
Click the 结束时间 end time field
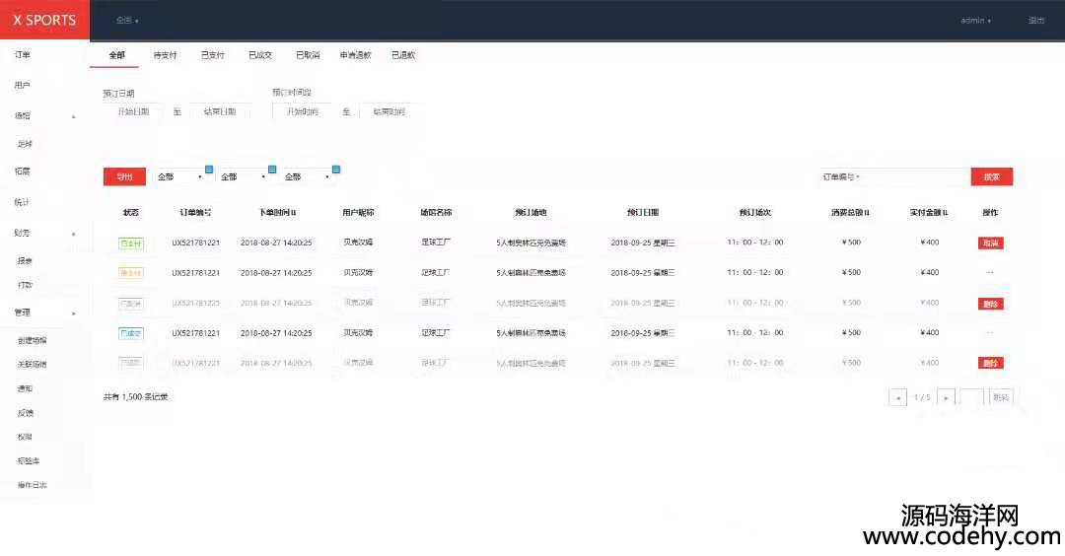coord(389,112)
